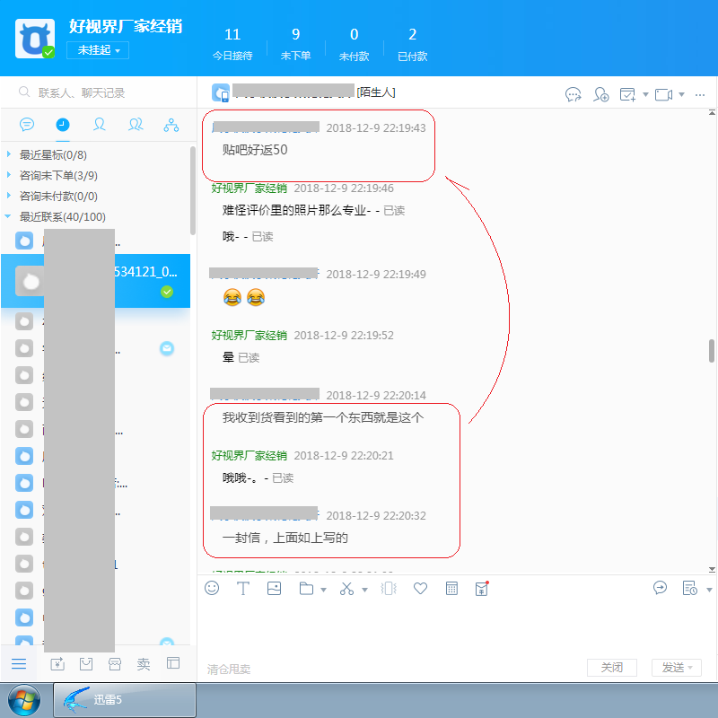Send a window shake nudge
Image resolution: width=718 pixels, height=718 pixels.
(x=389, y=589)
